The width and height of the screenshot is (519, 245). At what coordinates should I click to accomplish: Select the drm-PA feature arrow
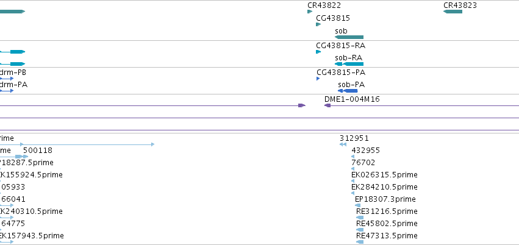coord(7,91)
